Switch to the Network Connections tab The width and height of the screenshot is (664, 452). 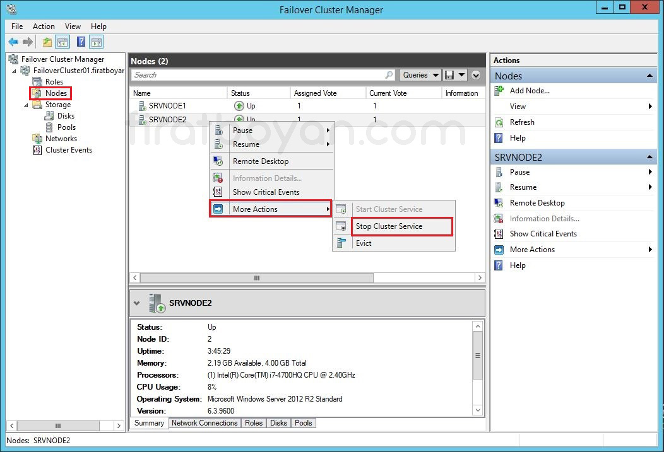(205, 423)
